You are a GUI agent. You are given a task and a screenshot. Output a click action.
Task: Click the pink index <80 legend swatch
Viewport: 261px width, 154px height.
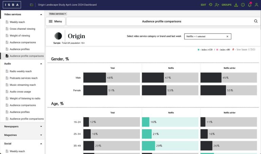(x=217, y=50)
